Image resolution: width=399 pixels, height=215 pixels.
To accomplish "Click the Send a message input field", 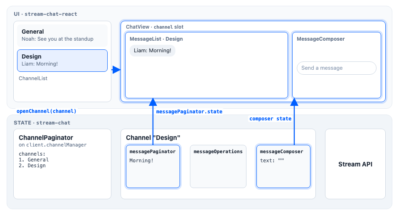I will (x=336, y=68).
